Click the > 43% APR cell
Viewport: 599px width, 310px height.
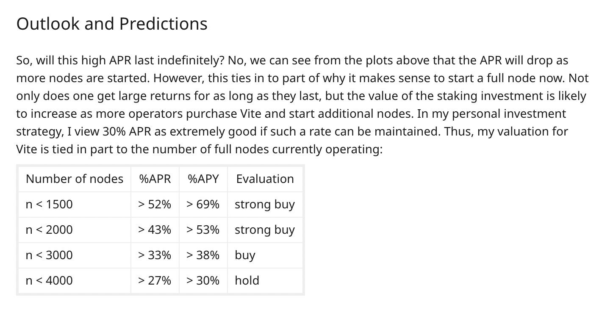tap(155, 230)
